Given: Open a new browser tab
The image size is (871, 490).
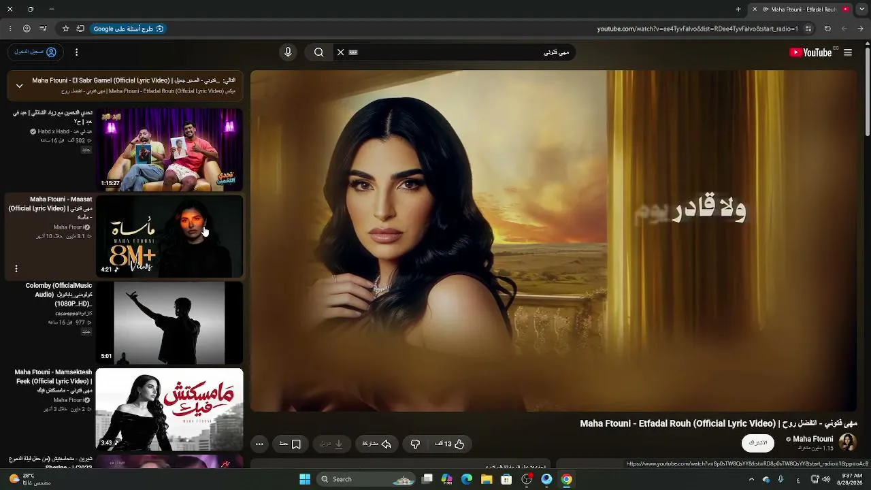Looking at the screenshot, I should click(x=738, y=10).
